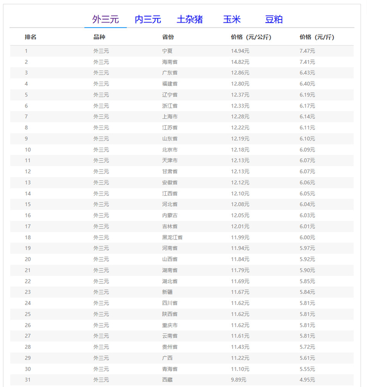Click the 12.80元 price value
The height and width of the screenshot is (387, 367).
pos(240,84)
